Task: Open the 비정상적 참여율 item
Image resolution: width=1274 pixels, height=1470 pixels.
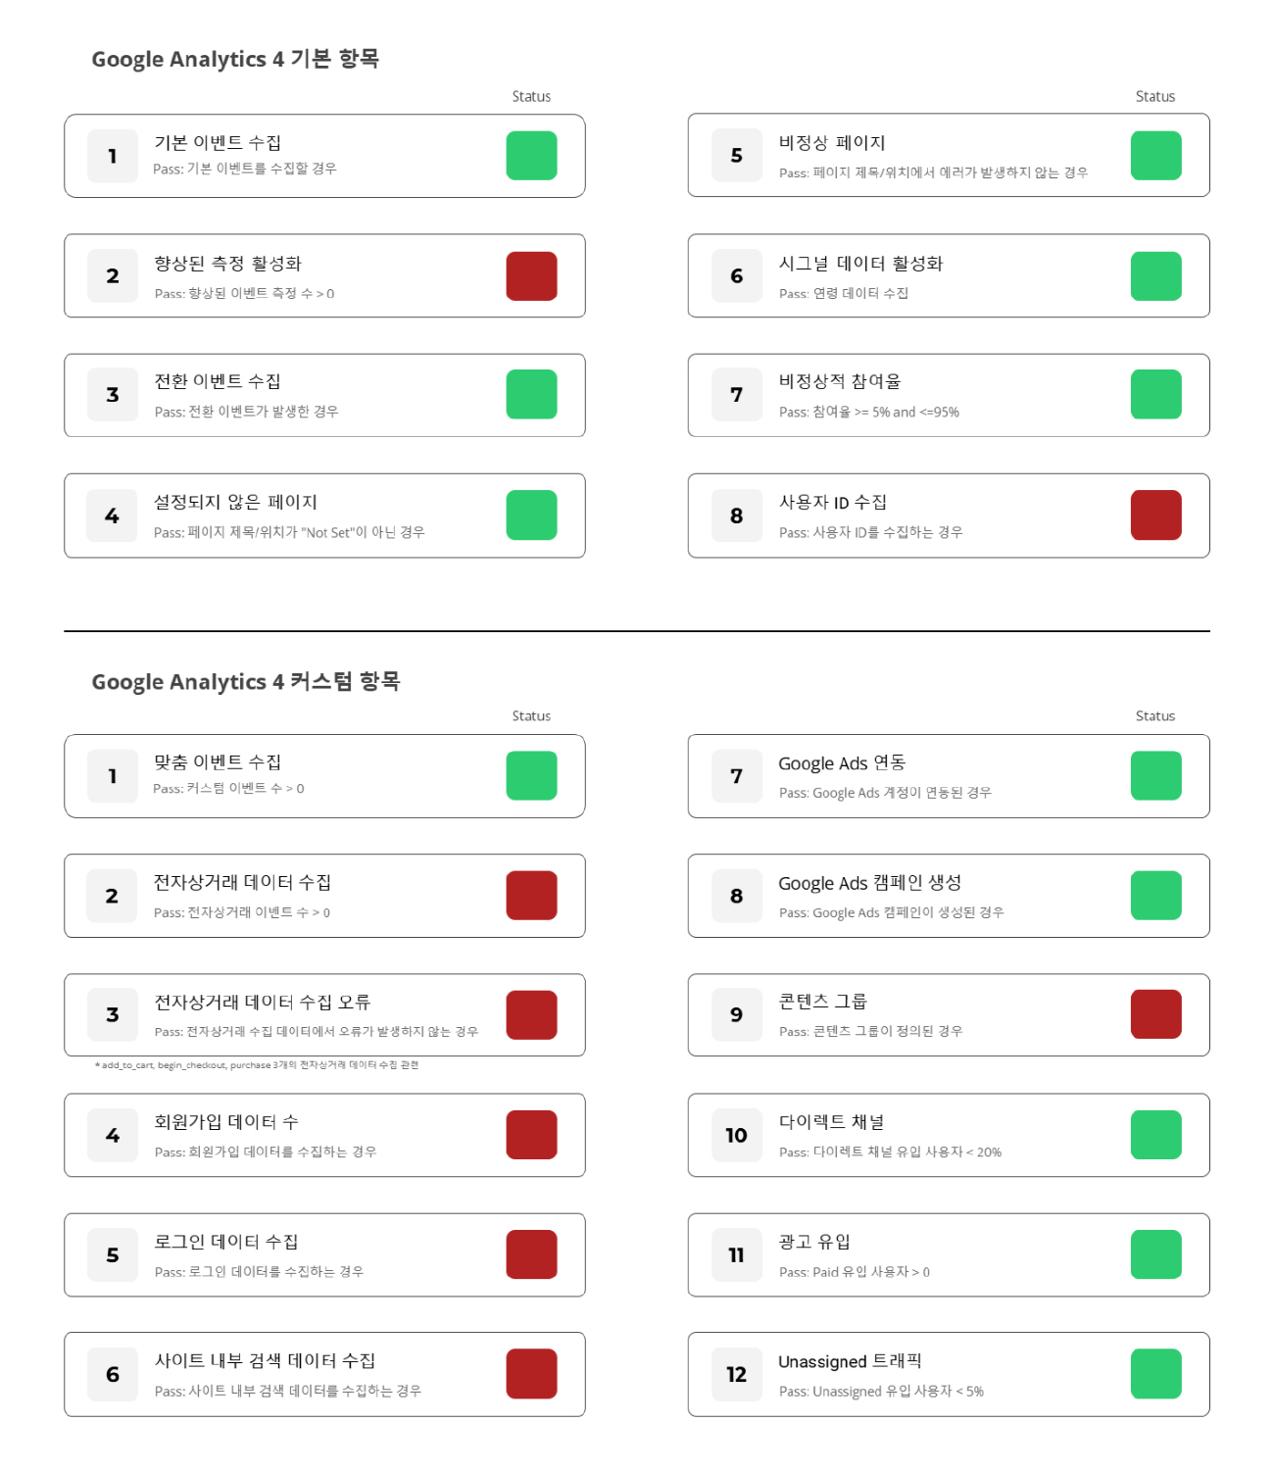Action: click(x=949, y=395)
